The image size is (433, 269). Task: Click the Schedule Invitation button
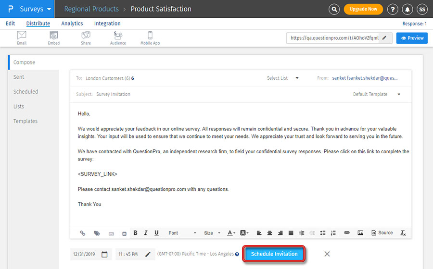point(274,254)
